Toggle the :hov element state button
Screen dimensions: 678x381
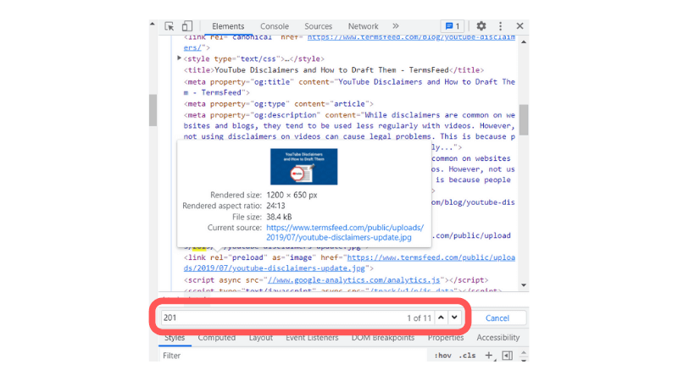442,356
